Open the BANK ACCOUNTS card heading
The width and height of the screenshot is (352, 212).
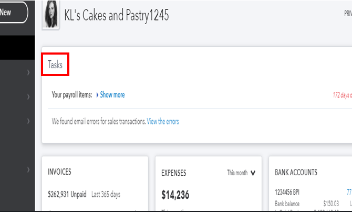296,172
